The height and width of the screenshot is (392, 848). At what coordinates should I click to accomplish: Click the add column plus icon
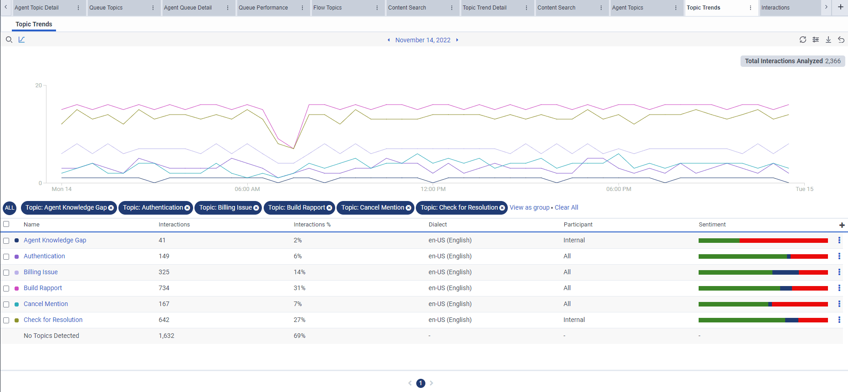tap(842, 225)
